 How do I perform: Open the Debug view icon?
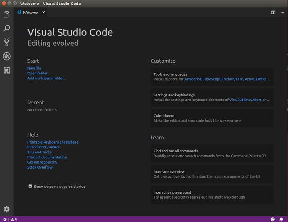pyautogui.click(x=7, y=56)
